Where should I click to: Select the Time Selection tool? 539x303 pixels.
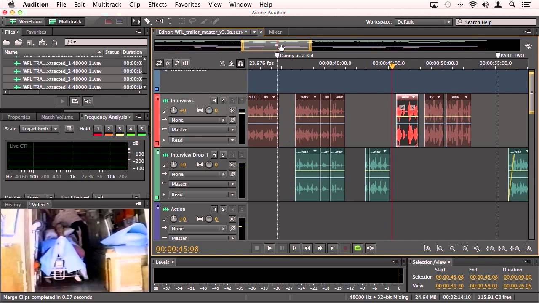(x=170, y=21)
